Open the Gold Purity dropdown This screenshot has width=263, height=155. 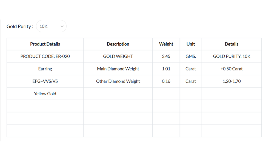click(x=51, y=26)
